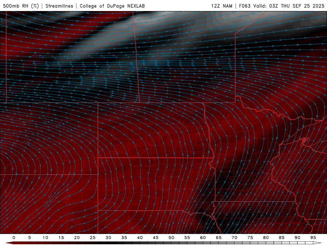Viewport: 327px width, 245px height.
Task: Click the '50' tick label on the color bar
Action: (x=171, y=238)
